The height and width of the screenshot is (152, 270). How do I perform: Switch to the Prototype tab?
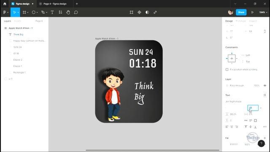point(241,21)
